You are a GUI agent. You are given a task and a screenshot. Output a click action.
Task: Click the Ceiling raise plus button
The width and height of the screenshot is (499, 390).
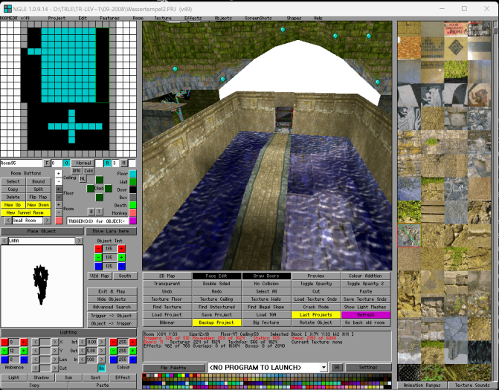tap(59, 174)
